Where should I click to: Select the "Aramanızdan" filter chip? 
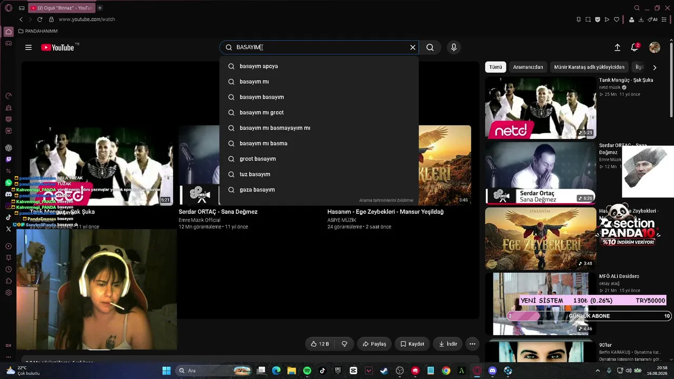click(528, 67)
